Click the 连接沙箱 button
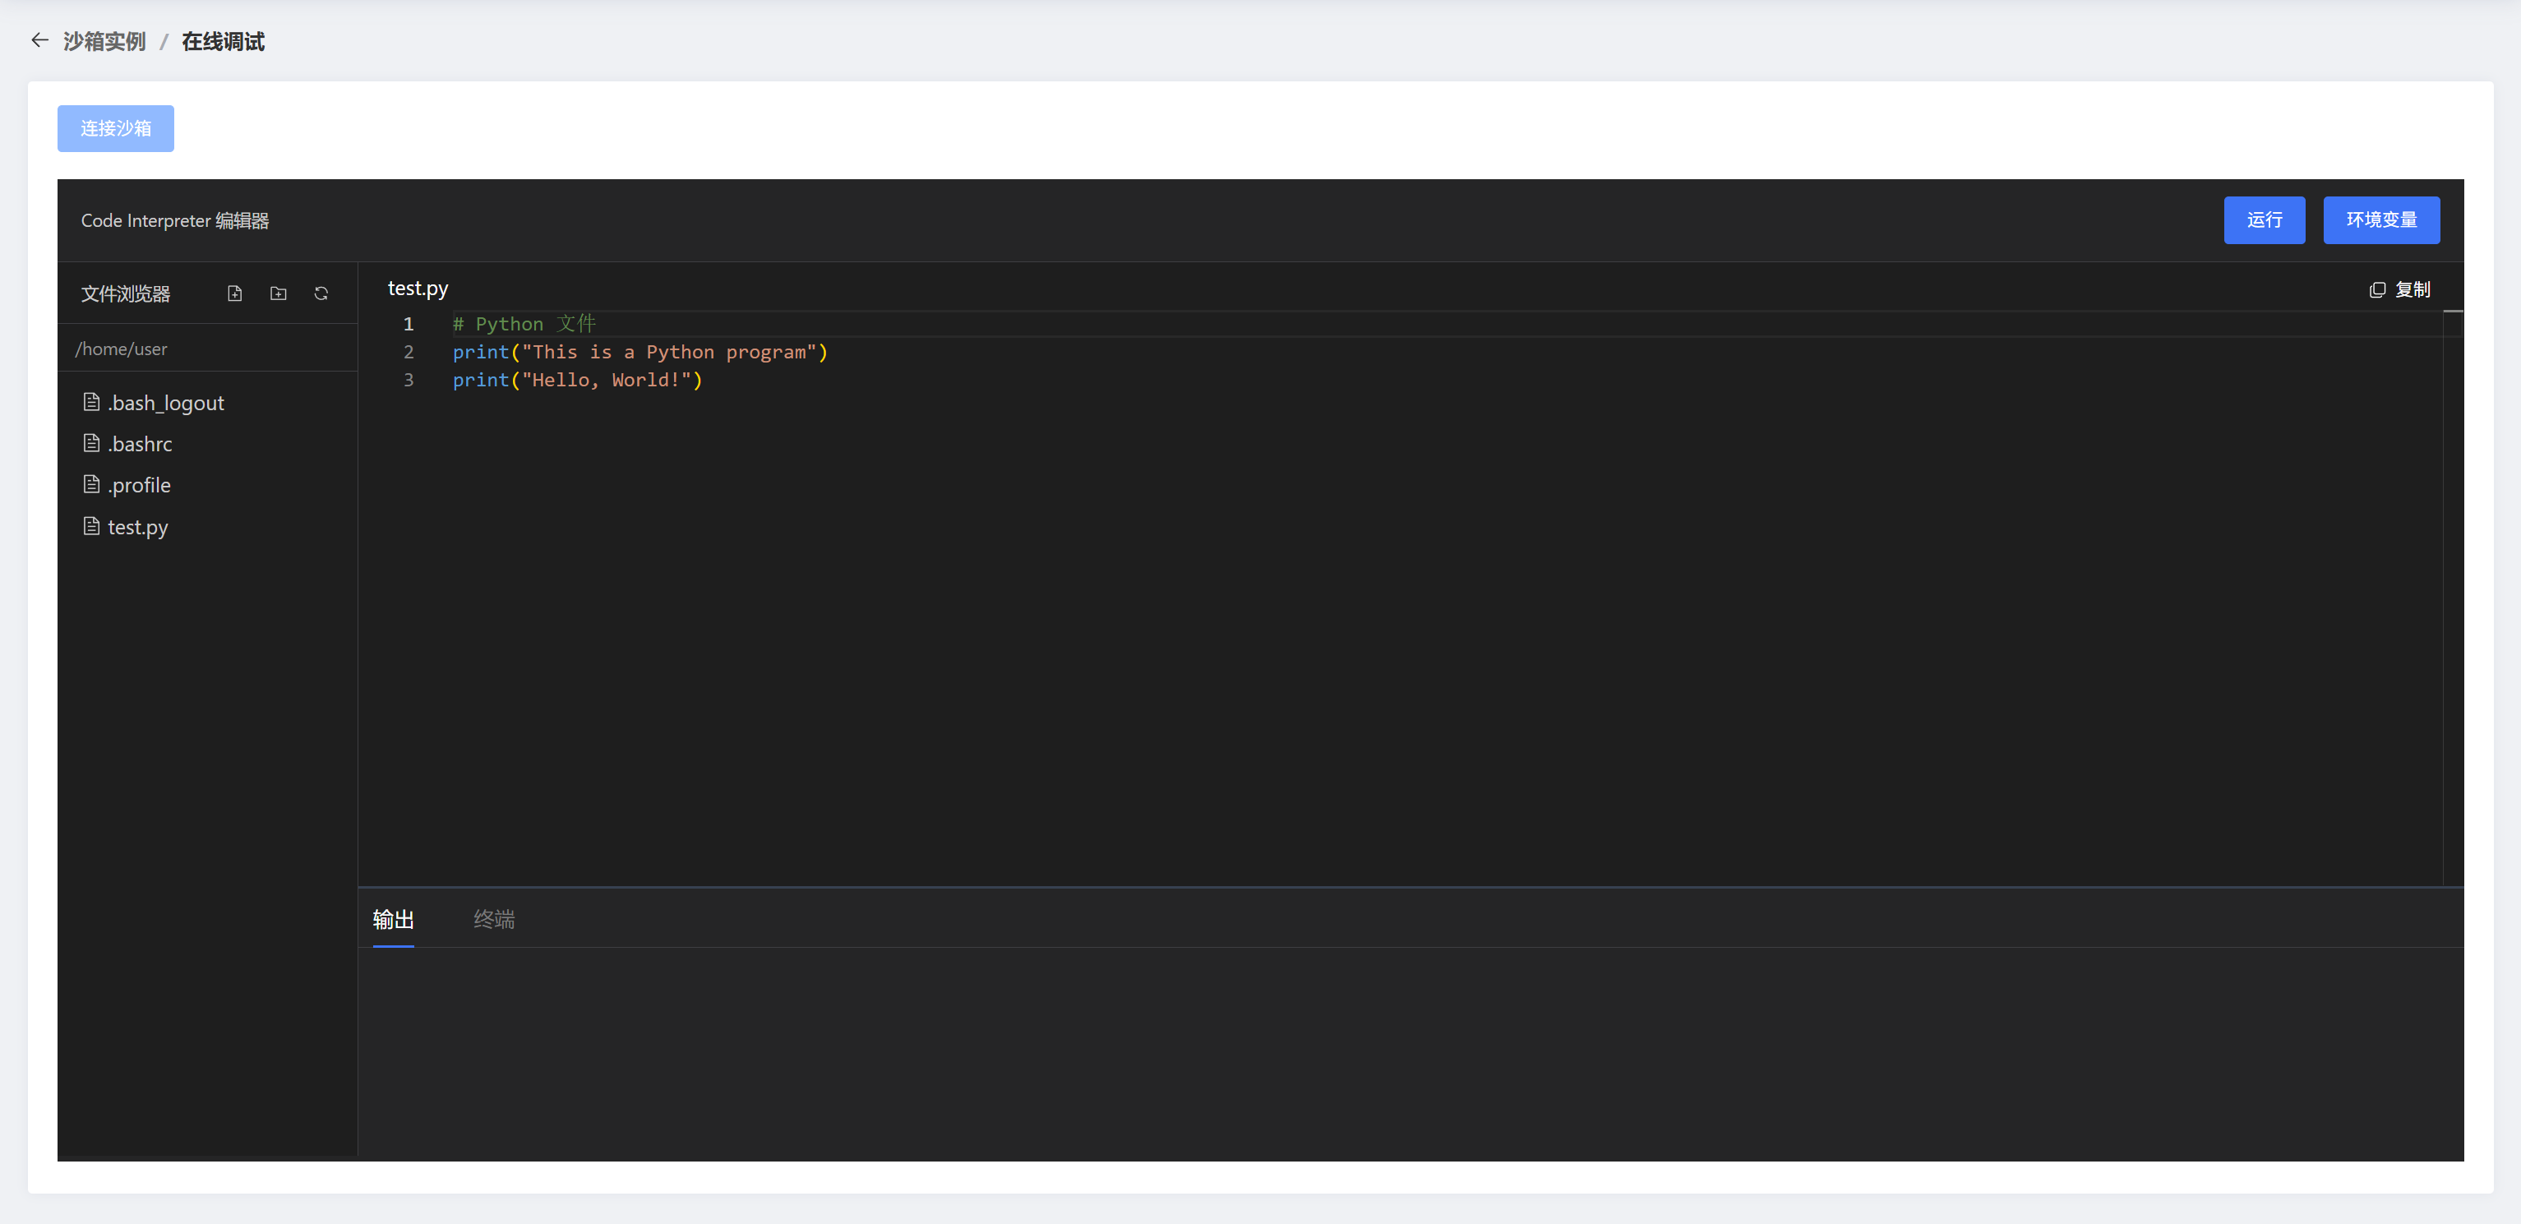This screenshot has width=2521, height=1224. coord(115,128)
